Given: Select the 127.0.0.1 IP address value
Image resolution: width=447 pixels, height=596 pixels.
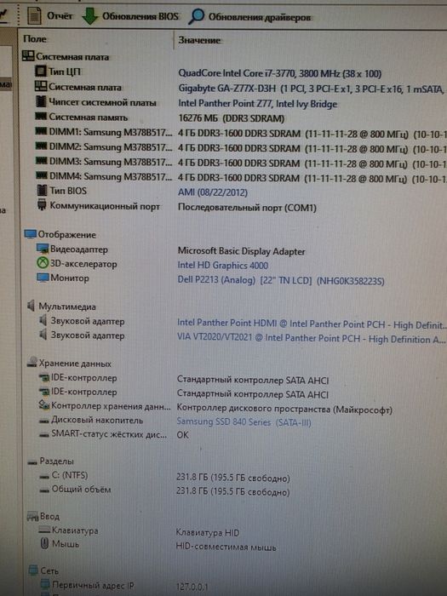Looking at the screenshot, I should click(x=192, y=587).
